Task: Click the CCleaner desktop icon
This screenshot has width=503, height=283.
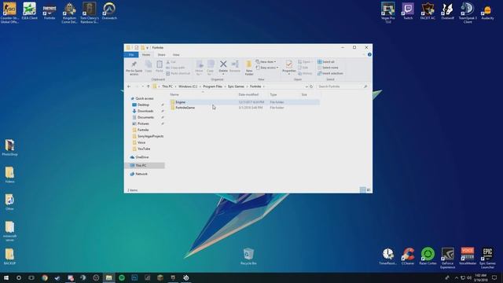Action: [x=408, y=256]
